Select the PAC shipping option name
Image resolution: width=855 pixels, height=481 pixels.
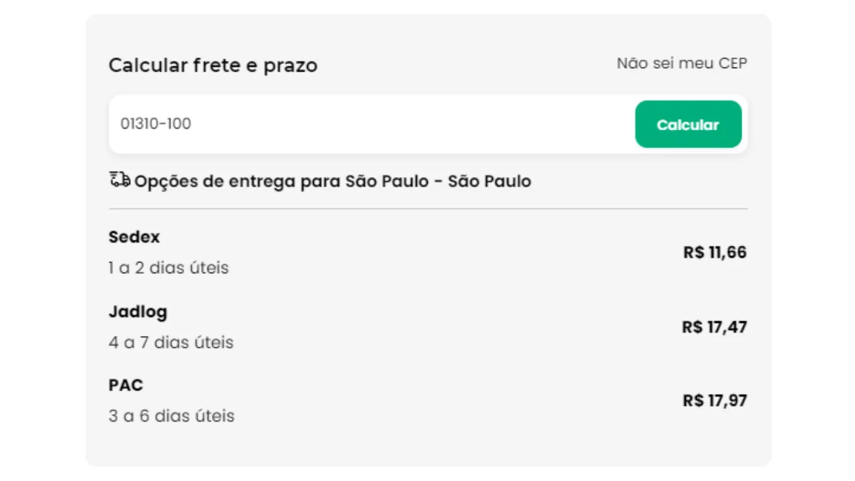click(126, 385)
